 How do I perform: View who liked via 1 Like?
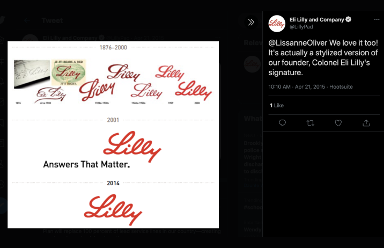(x=277, y=105)
